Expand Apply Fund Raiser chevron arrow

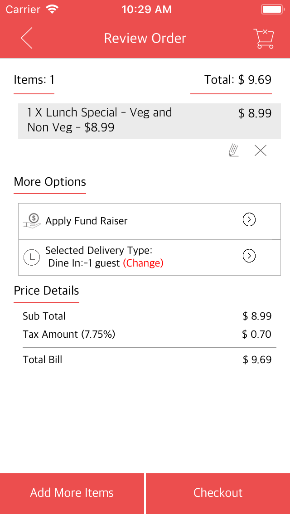tap(249, 220)
